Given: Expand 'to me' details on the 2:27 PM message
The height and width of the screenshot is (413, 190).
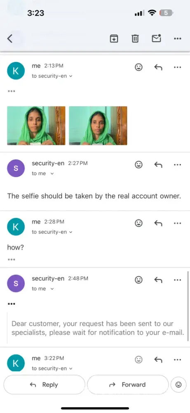Looking at the screenshot, I should (x=42, y=173).
